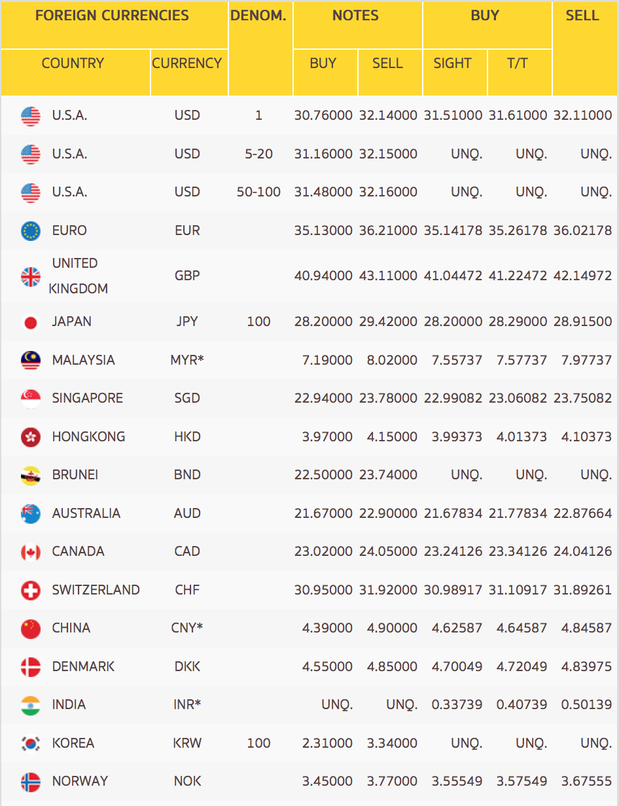This screenshot has width=619, height=806.
Task: Click the DENMARK country name
Action: pos(83,667)
